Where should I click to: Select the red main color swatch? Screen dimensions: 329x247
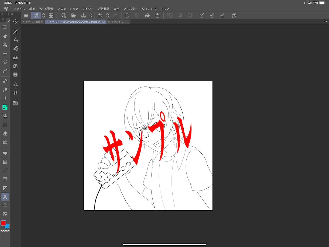3,223
